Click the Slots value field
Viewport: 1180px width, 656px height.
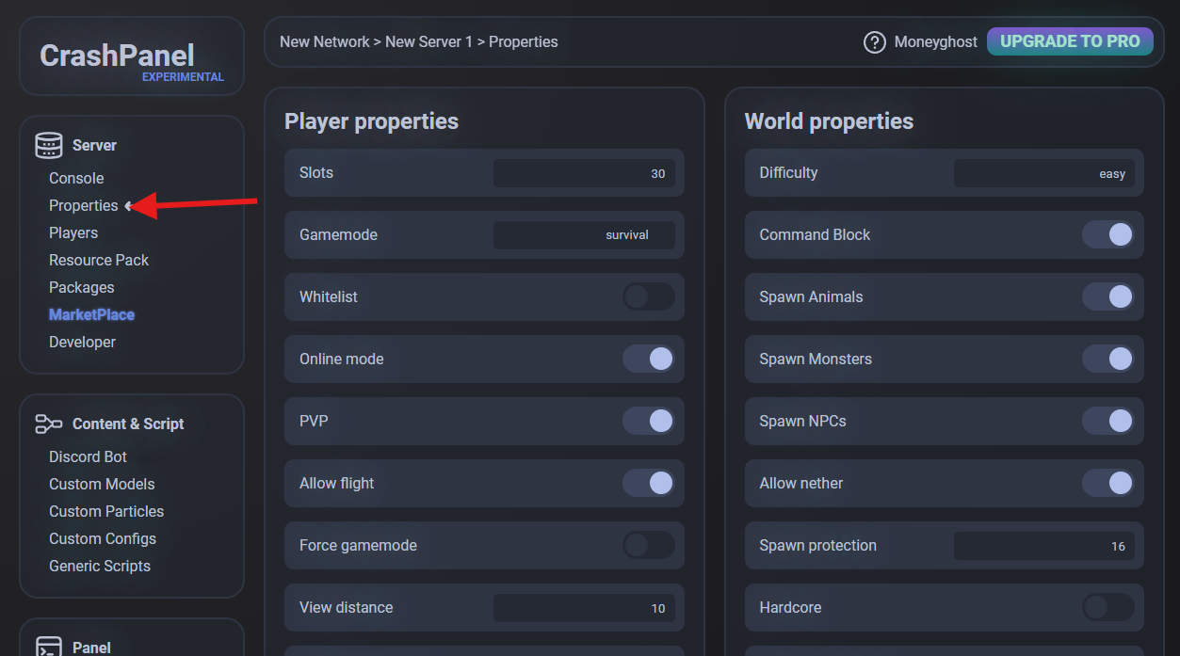click(x=584, y=173)
